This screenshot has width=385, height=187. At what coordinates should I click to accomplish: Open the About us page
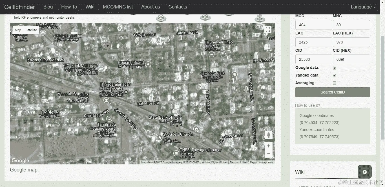[151, 7]
